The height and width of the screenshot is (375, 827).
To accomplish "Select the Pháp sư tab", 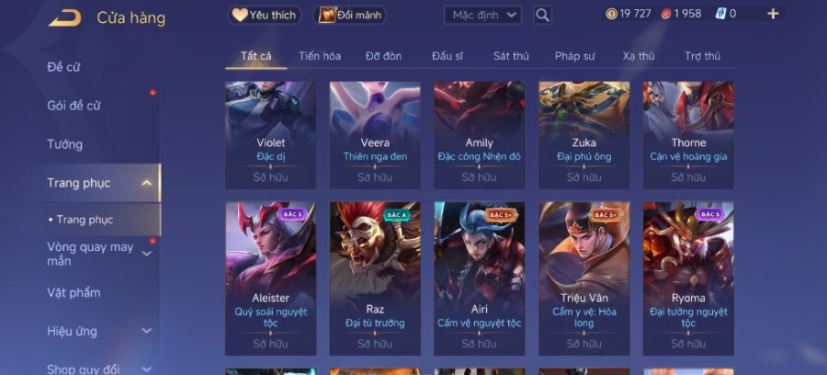I will 575,56.
